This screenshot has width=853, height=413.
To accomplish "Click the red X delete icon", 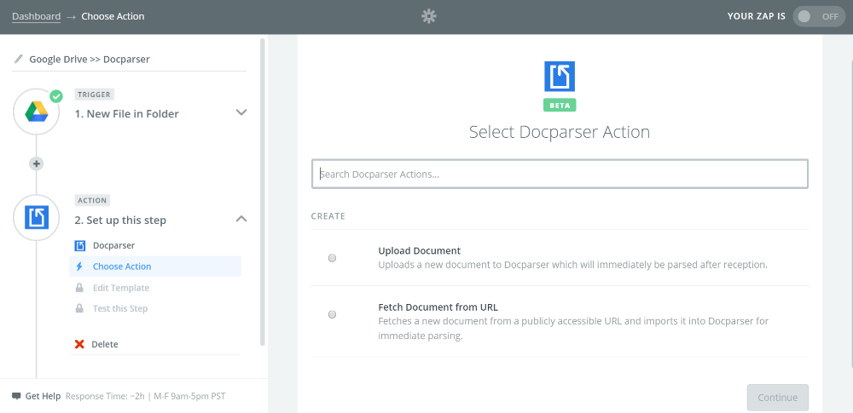I will [x=79, y=344].
